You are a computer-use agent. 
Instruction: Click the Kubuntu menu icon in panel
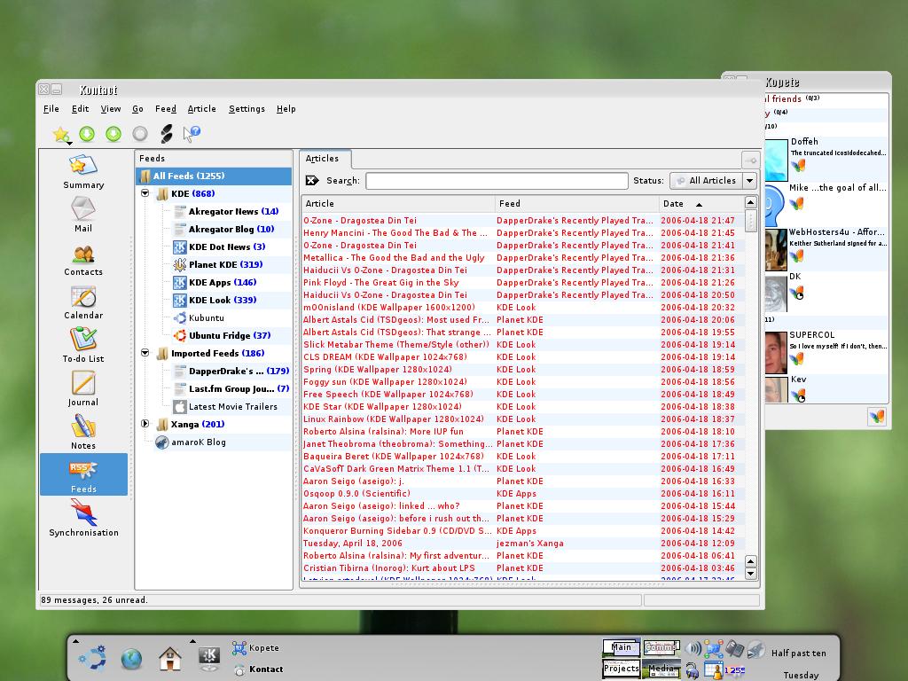pyautogui.click(x=92, y=657)
